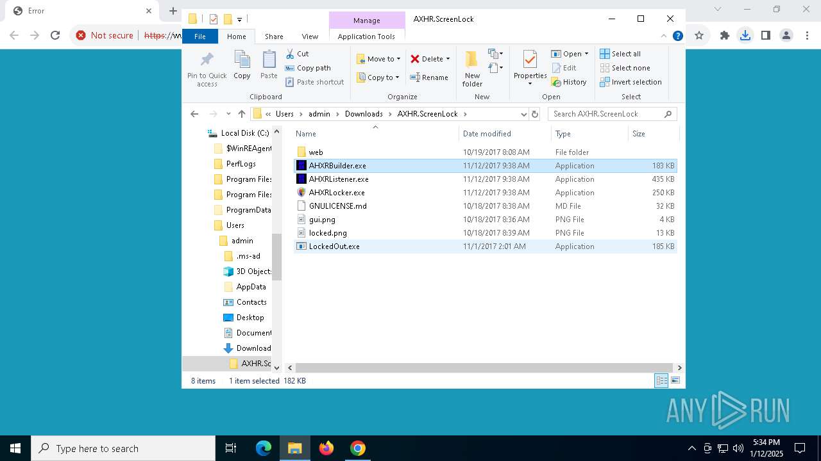821x461 pixels.
Task: Open the File menu tab
Action: [200, 36]
